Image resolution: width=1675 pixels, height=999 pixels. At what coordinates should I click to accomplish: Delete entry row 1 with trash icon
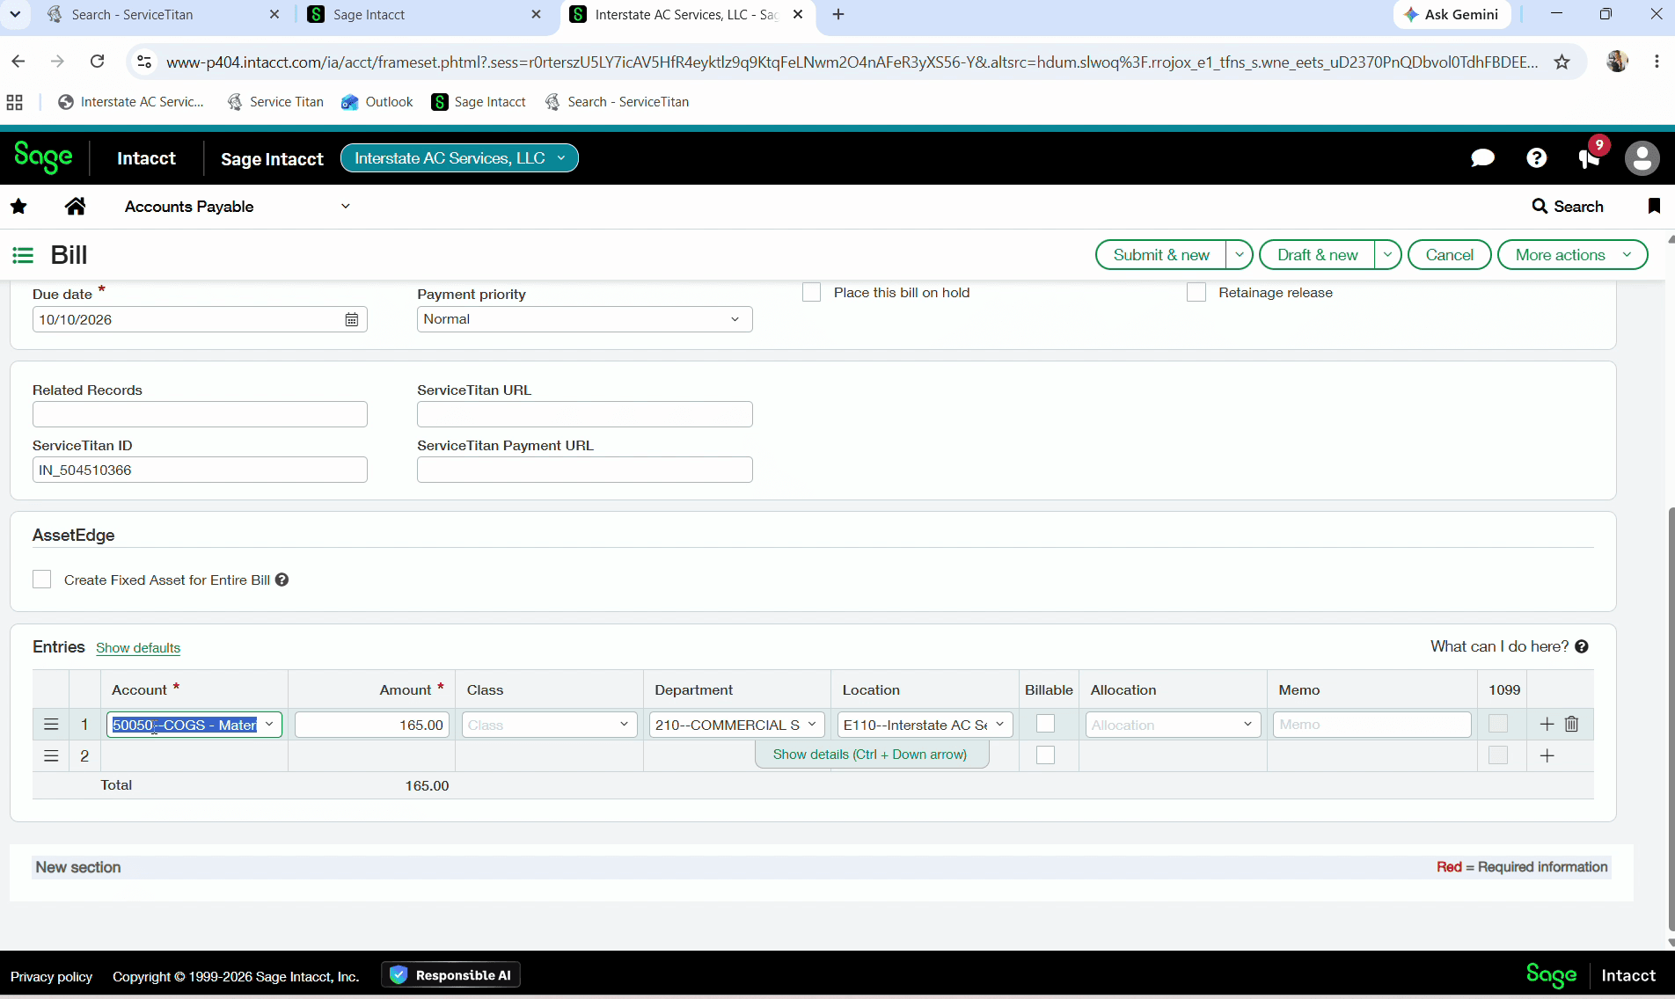click(x=1572, y=725)
